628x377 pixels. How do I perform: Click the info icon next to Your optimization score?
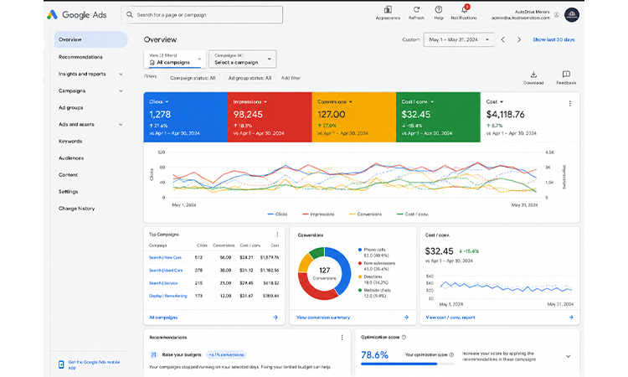[451, 354]
